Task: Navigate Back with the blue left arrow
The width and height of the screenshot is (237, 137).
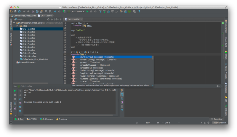Action: [x=55, y=12]
